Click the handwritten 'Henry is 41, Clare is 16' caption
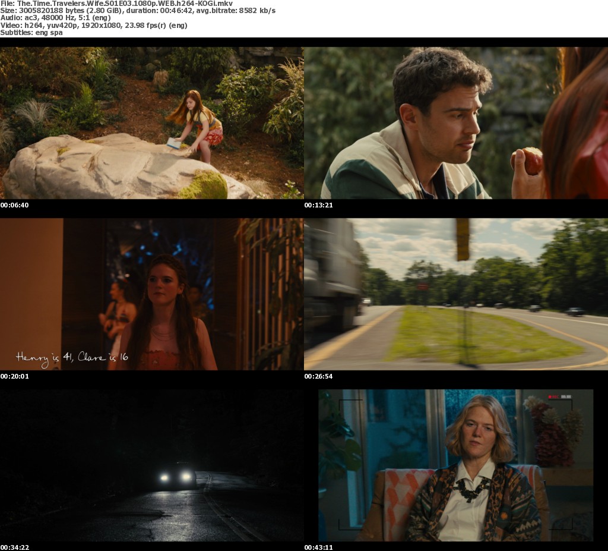 click(72, 359)
